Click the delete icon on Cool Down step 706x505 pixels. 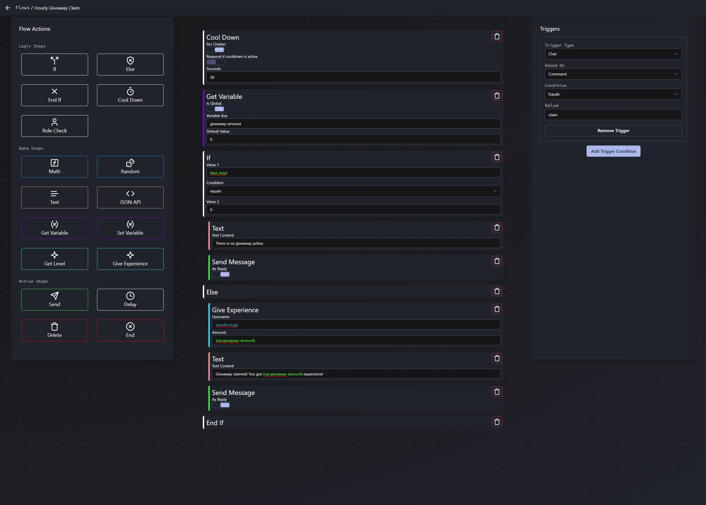[x=497, y=36]
